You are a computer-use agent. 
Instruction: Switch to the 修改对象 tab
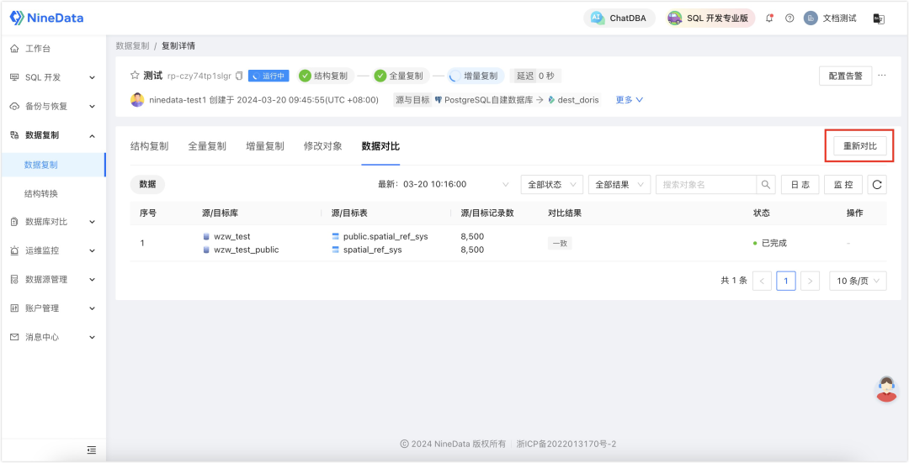[323, 146]
